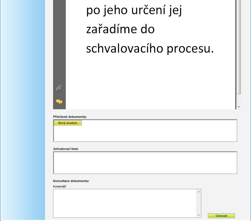This screenshot has width=251, height=221.
Task: Click the document viewer scrollbar thumb
Action: [x=239, y=46]
